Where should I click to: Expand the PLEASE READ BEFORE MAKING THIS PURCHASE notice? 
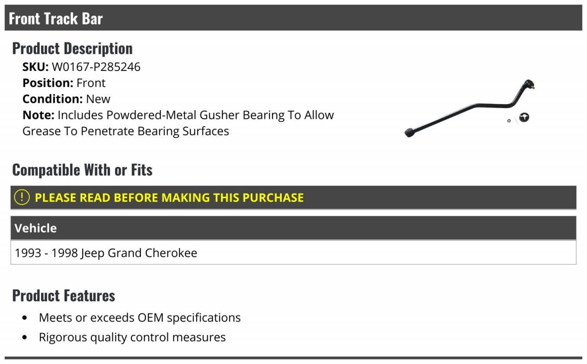point(169,198)
